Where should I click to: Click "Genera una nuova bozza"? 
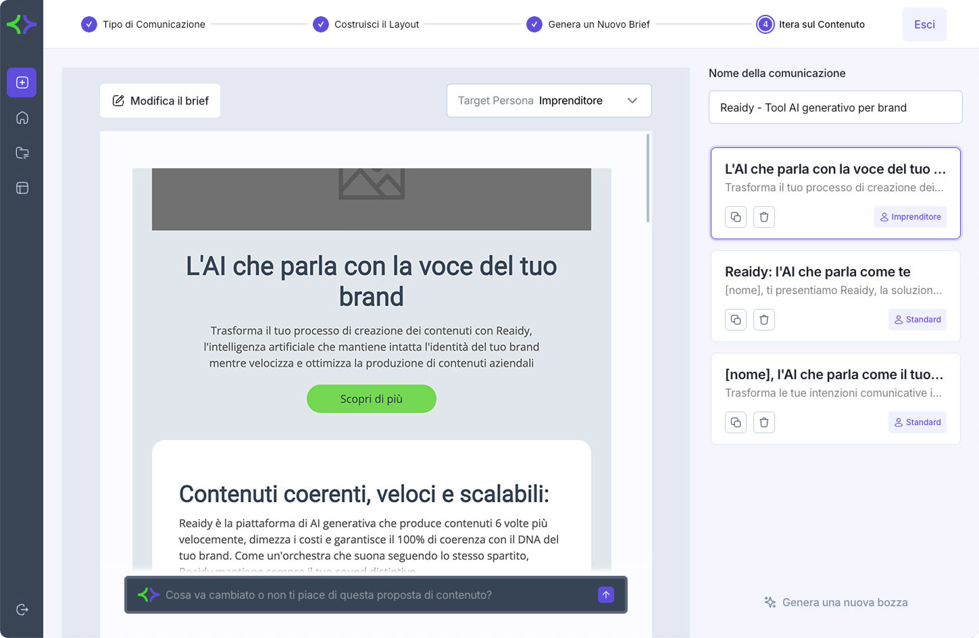[x=836, y=602]
